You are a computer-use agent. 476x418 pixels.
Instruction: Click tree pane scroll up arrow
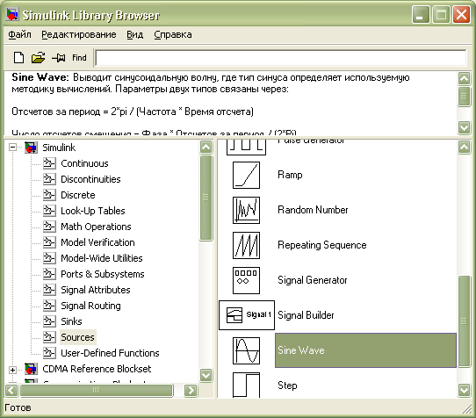(206, 148)
